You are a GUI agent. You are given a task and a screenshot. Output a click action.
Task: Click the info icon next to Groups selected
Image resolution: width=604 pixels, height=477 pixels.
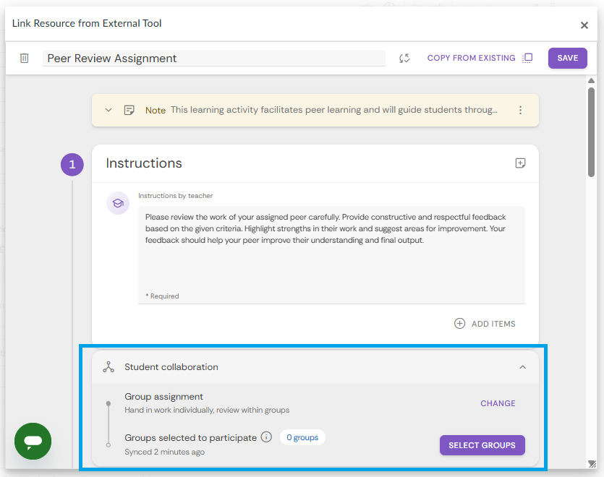tap(266, 437)
